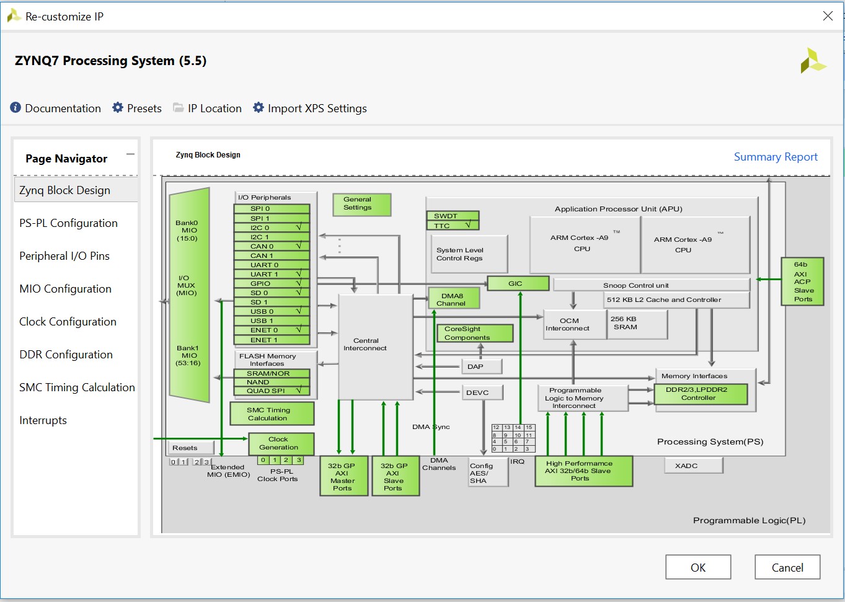Click the General Settings block
The image size is (845, 602).
(x=362, y=205)
